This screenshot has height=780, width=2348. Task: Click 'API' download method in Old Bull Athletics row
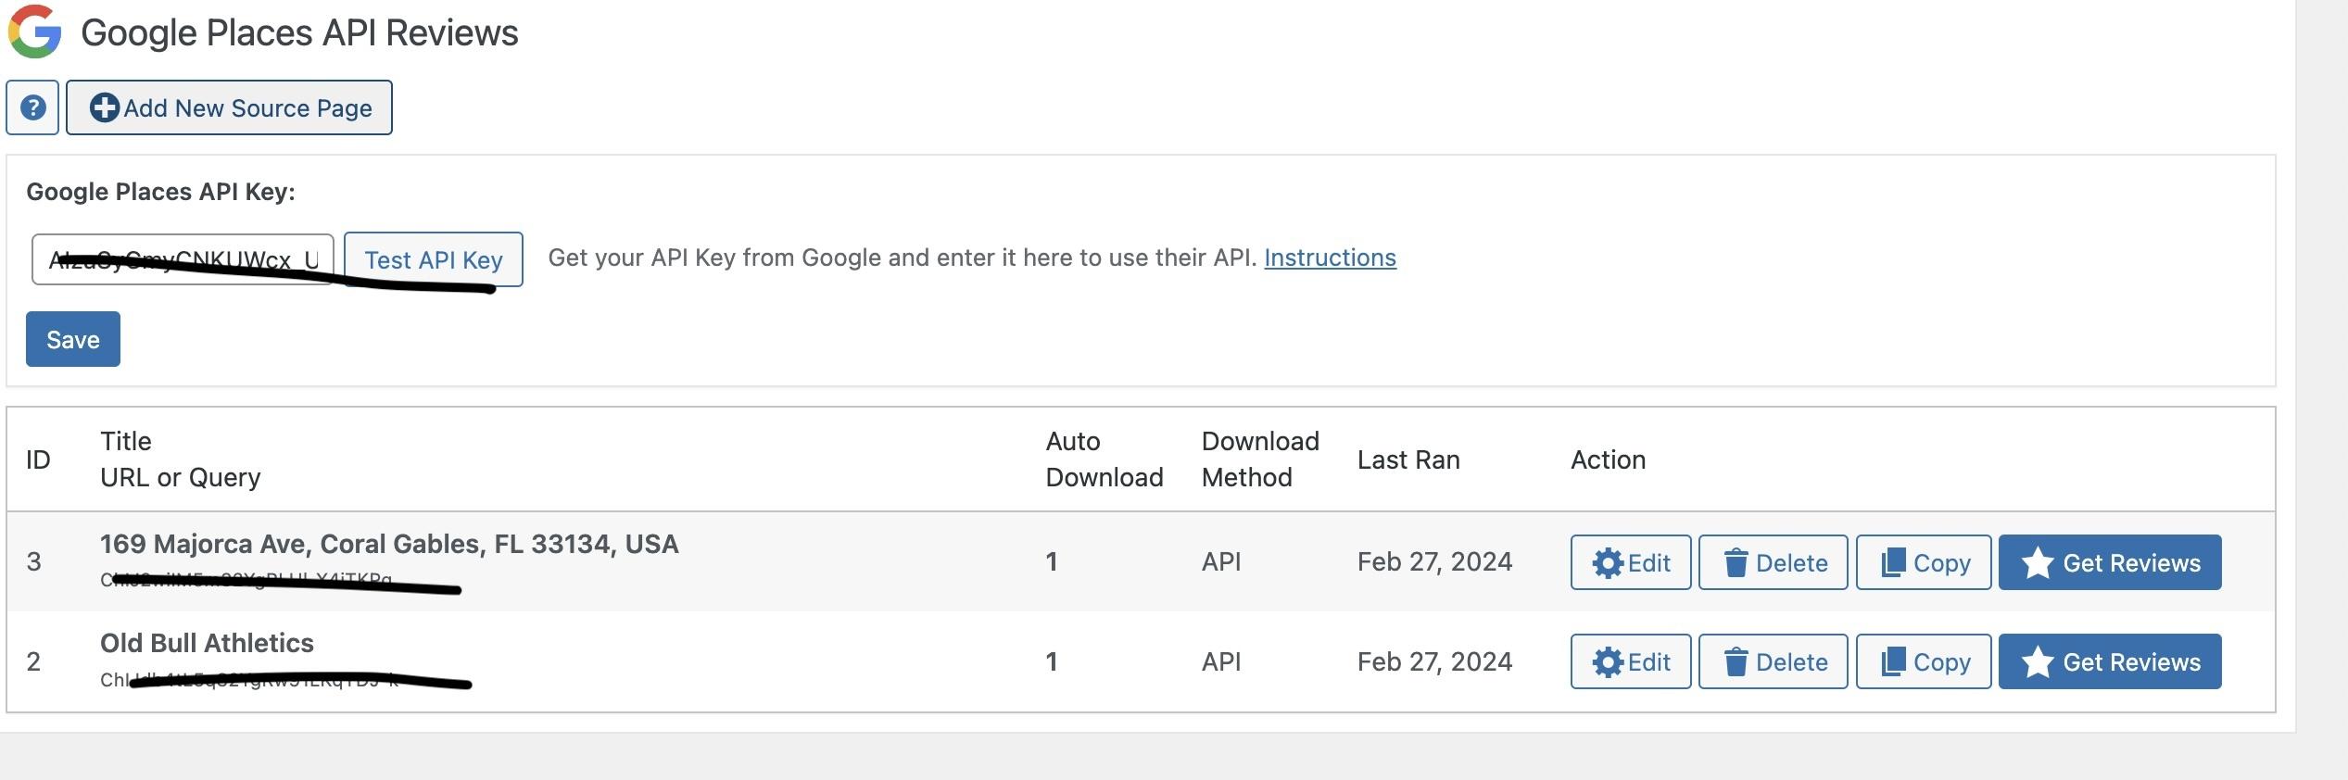pos(1221,661)
